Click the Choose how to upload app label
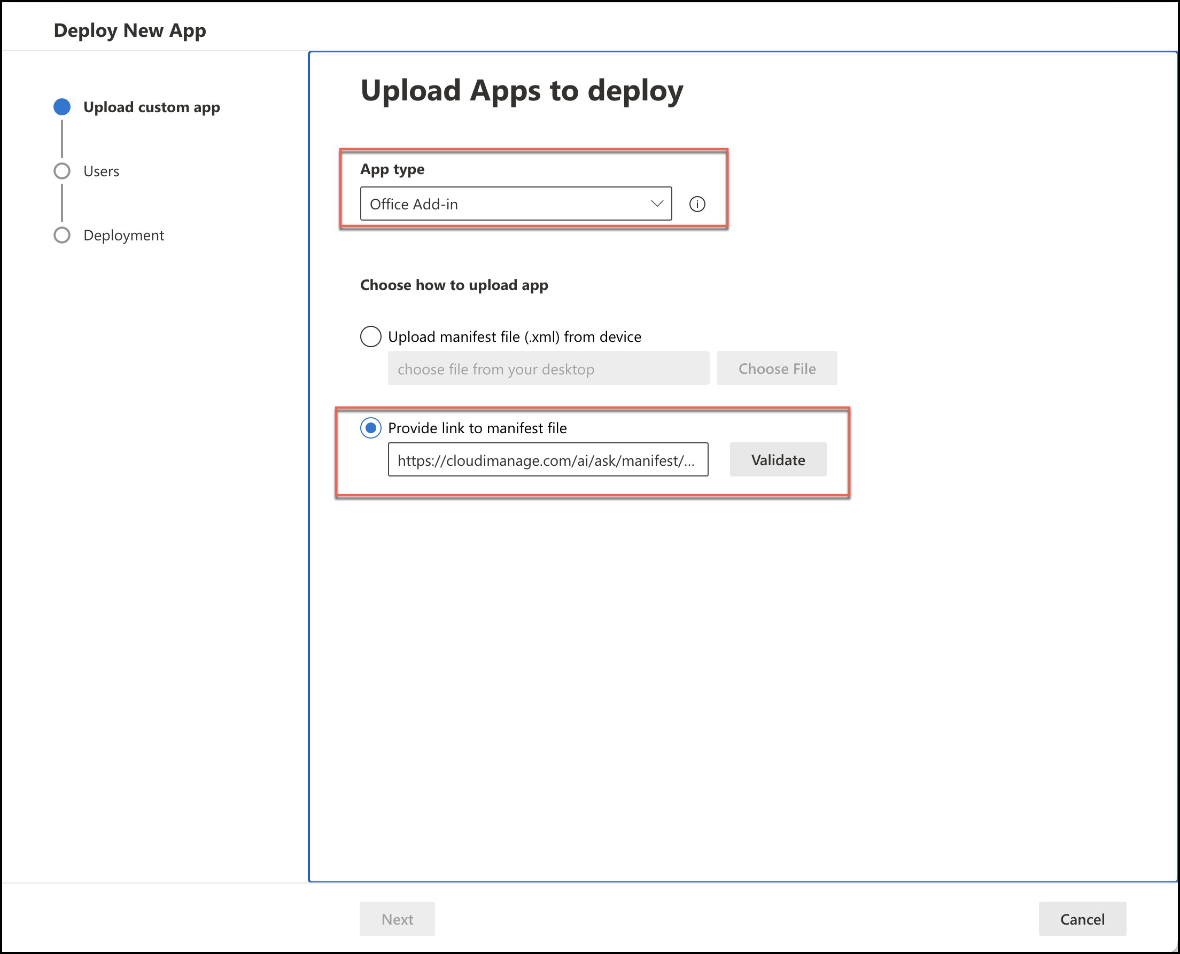The image size is (1180, 954). tap(454, 285)
